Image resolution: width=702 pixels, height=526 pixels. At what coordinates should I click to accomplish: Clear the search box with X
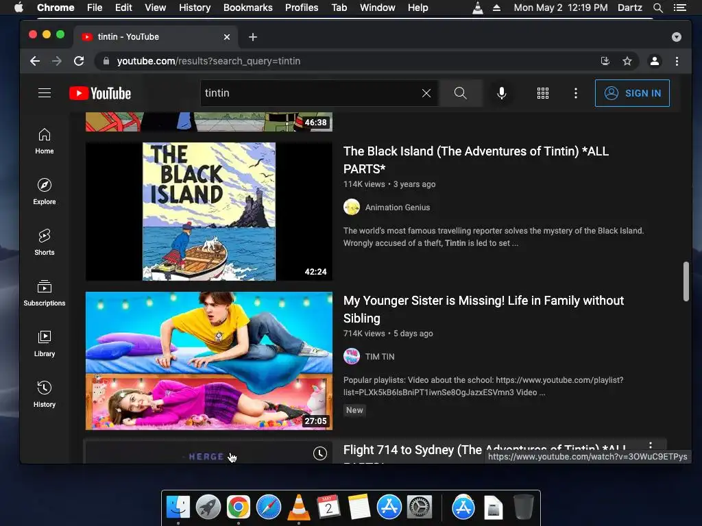click(426, 93)
